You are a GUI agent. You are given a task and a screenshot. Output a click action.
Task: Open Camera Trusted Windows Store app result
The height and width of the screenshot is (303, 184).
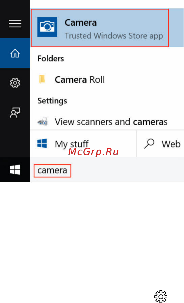pos(107,28)
